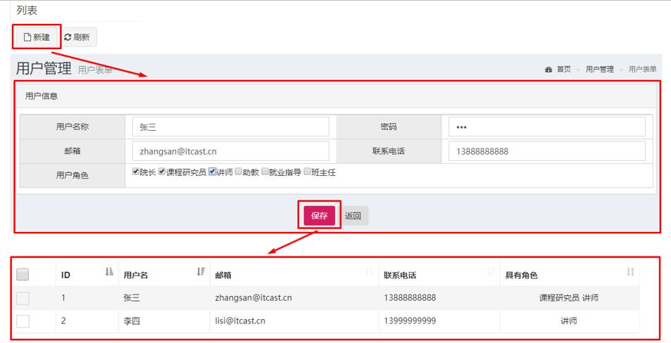Sort by ID using its sort icon

[109, 272]
